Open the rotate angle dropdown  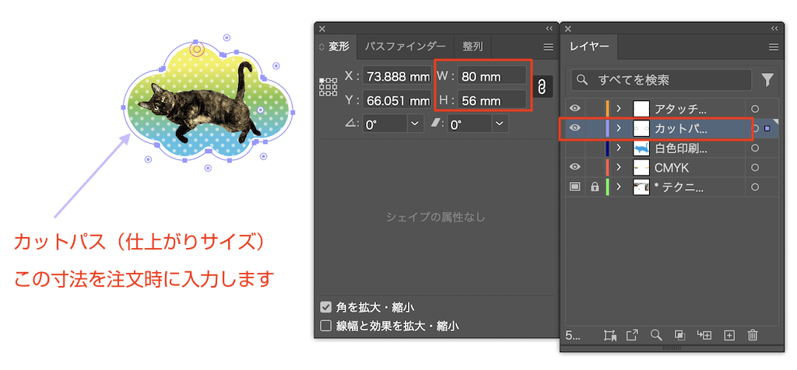pos(416,124)
